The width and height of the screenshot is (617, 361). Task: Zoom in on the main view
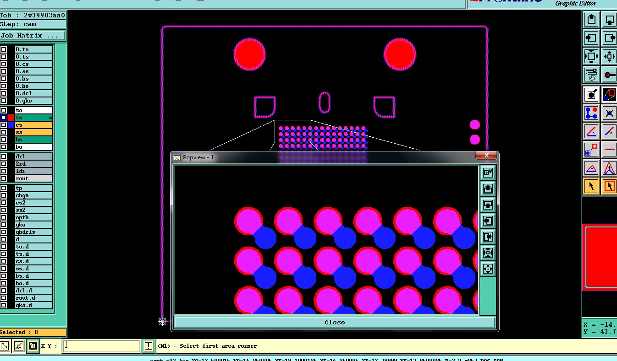(591, 56)
